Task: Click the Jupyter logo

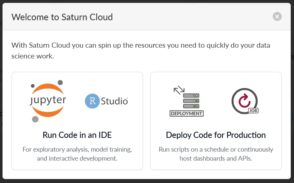Action: pyautogui.click(x=48, y=101)
